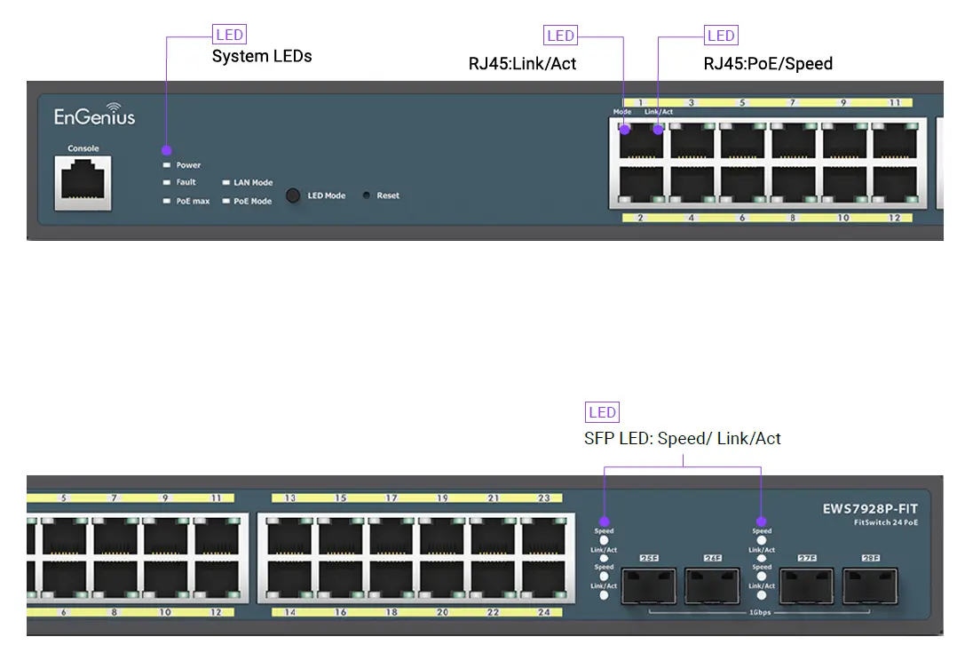
Task: Select SFP port 26F
Action: click(712, 584)
